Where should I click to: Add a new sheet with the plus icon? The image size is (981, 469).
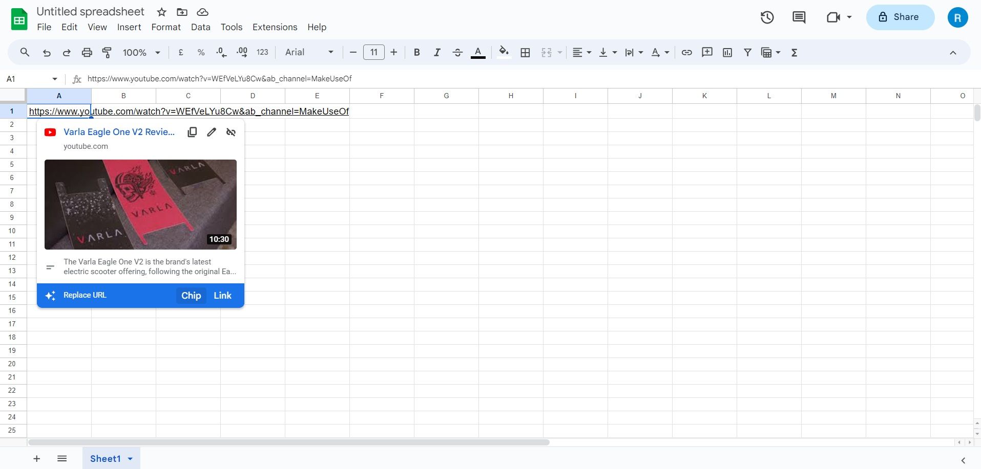(36, 458)
